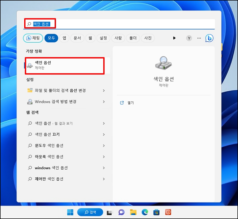Expand chevron for 색인 옵션 - 웹 결과 보기
238x219 pixels.
tap(104, 123)
